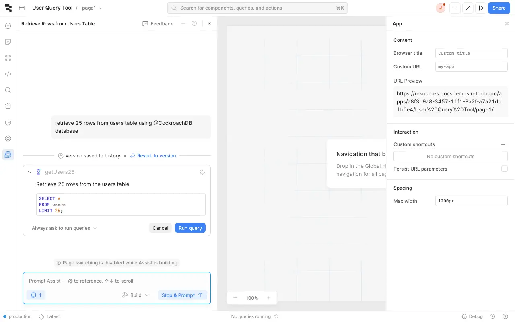
Task: Click the Preview play icon in header
Action: click(481, 8)
